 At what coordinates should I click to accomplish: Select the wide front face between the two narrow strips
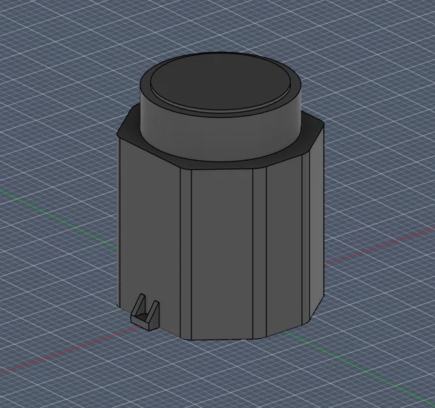[x=222, y=254]
